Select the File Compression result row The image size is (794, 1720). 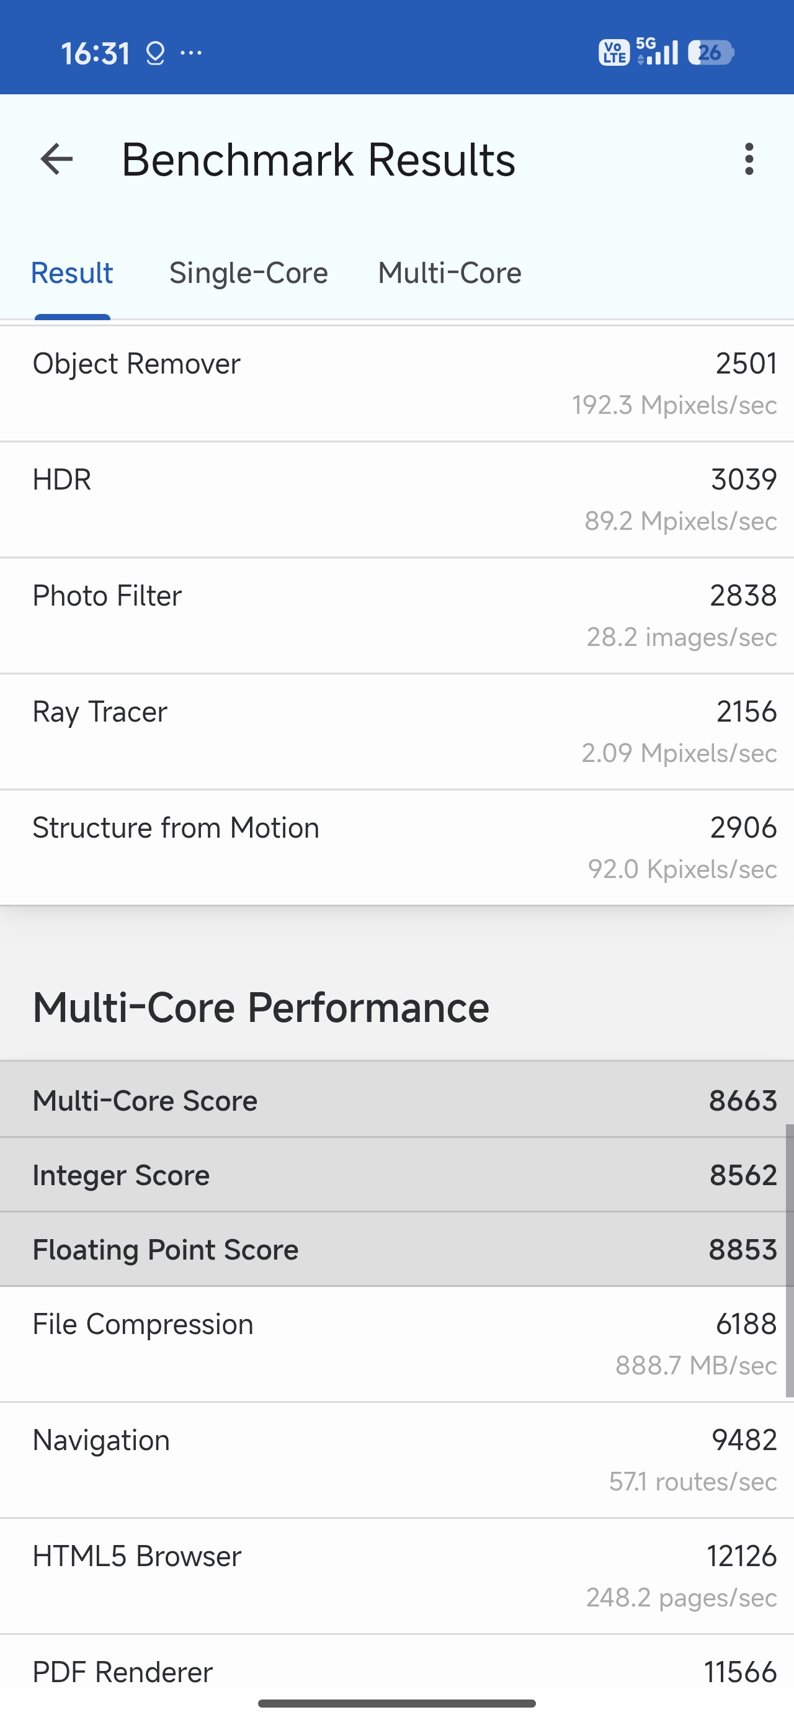[x=396, y=1344]
